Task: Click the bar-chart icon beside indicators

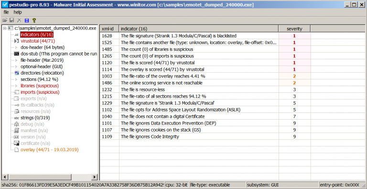Action: tap(17, 35)
